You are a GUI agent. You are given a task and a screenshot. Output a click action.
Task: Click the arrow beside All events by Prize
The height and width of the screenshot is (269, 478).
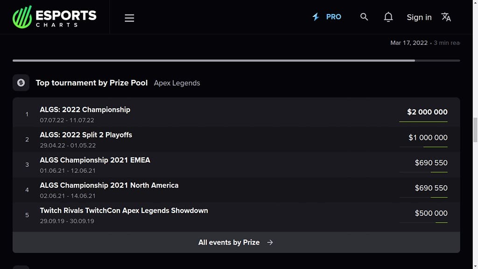pyautogui.click(x=270, y=242)
